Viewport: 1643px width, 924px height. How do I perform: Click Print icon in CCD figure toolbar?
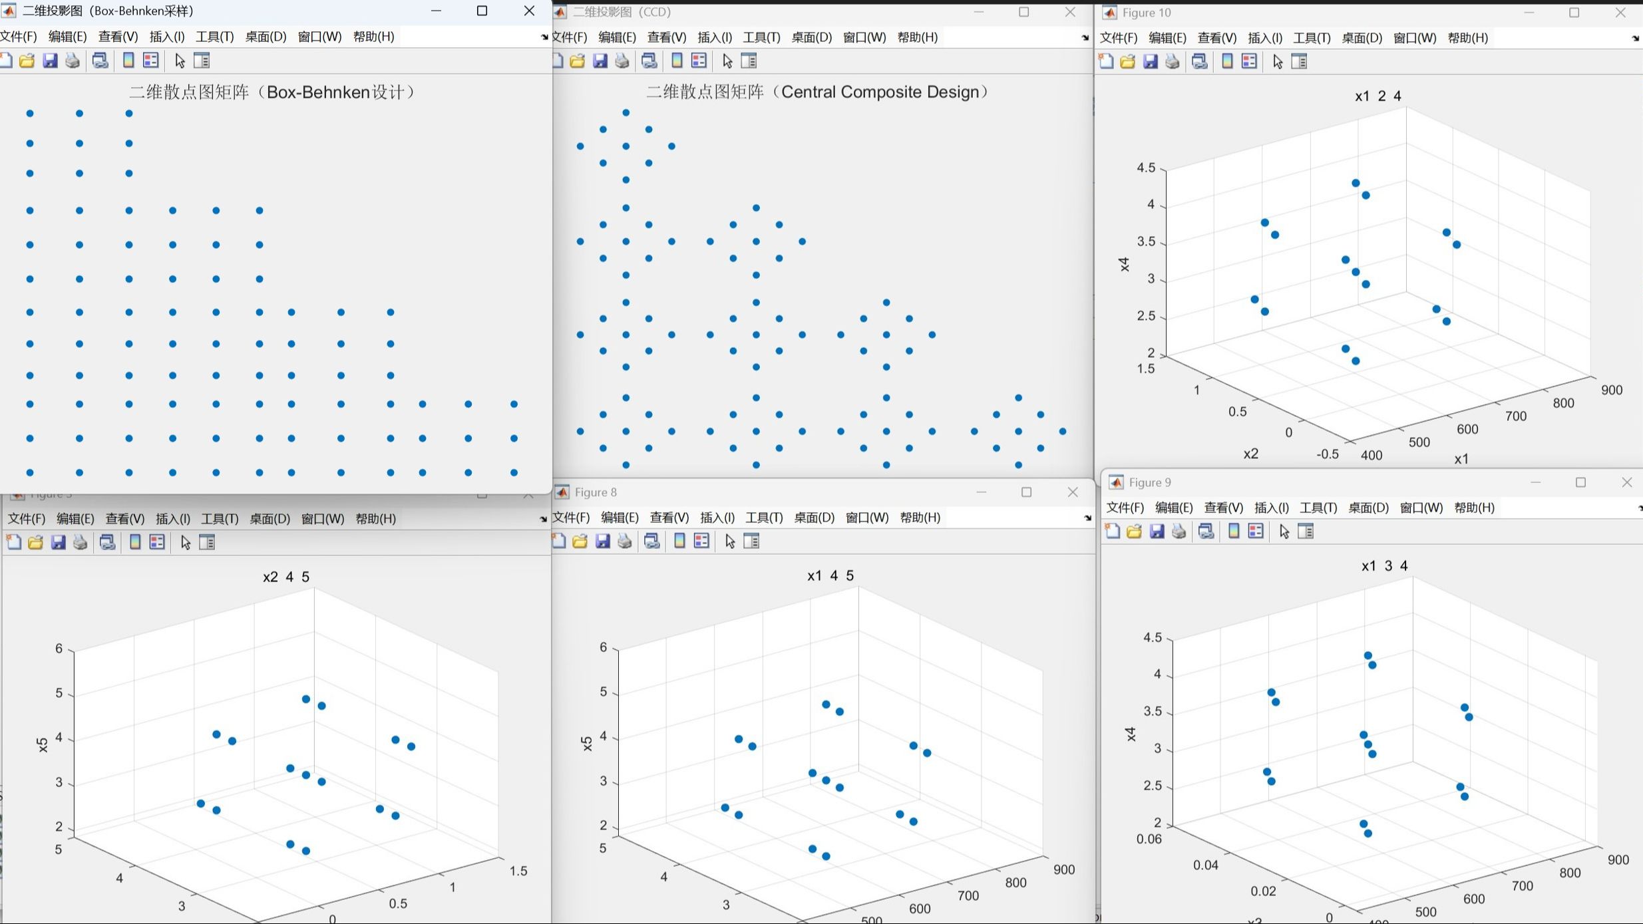(x=622, y=61)
